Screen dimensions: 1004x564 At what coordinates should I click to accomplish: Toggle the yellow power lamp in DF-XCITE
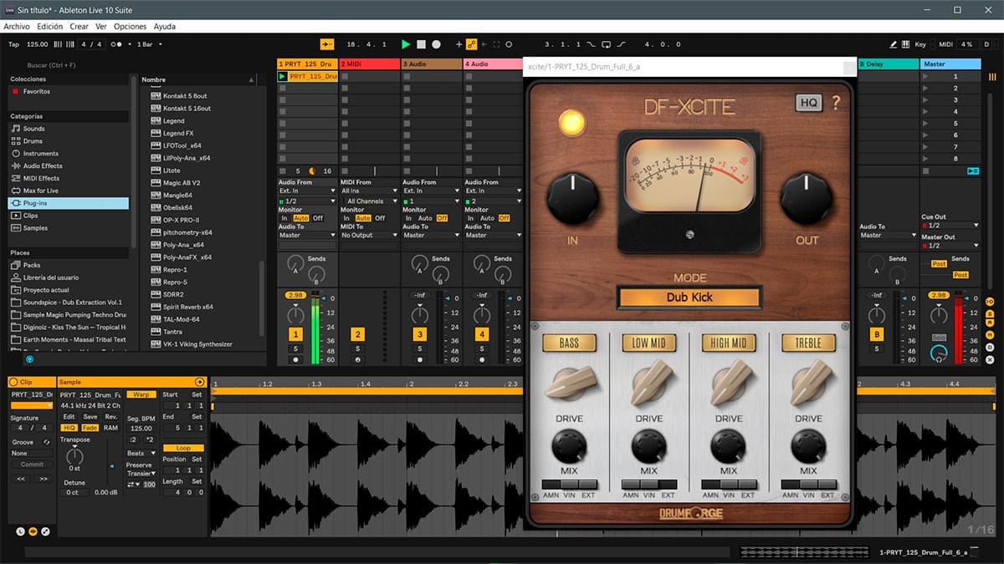(x=571, y=123)
